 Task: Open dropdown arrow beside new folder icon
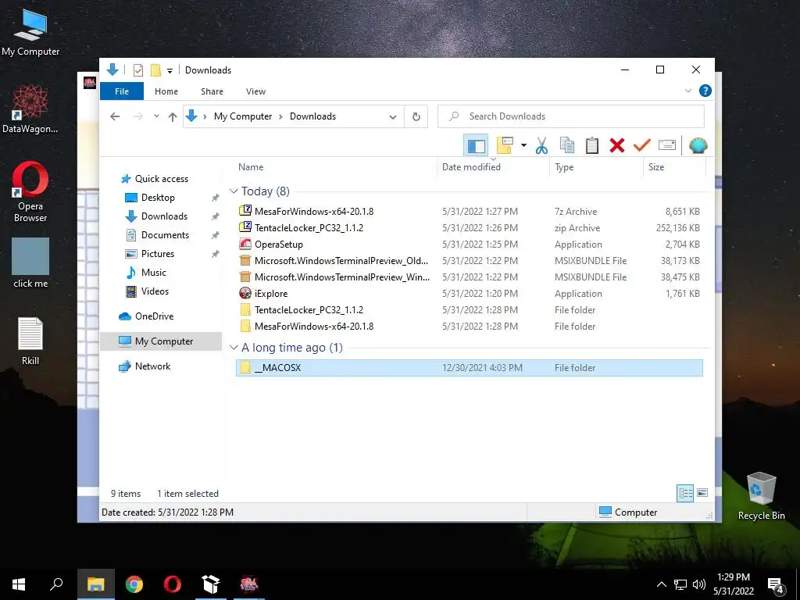click(x=523, y=146)
